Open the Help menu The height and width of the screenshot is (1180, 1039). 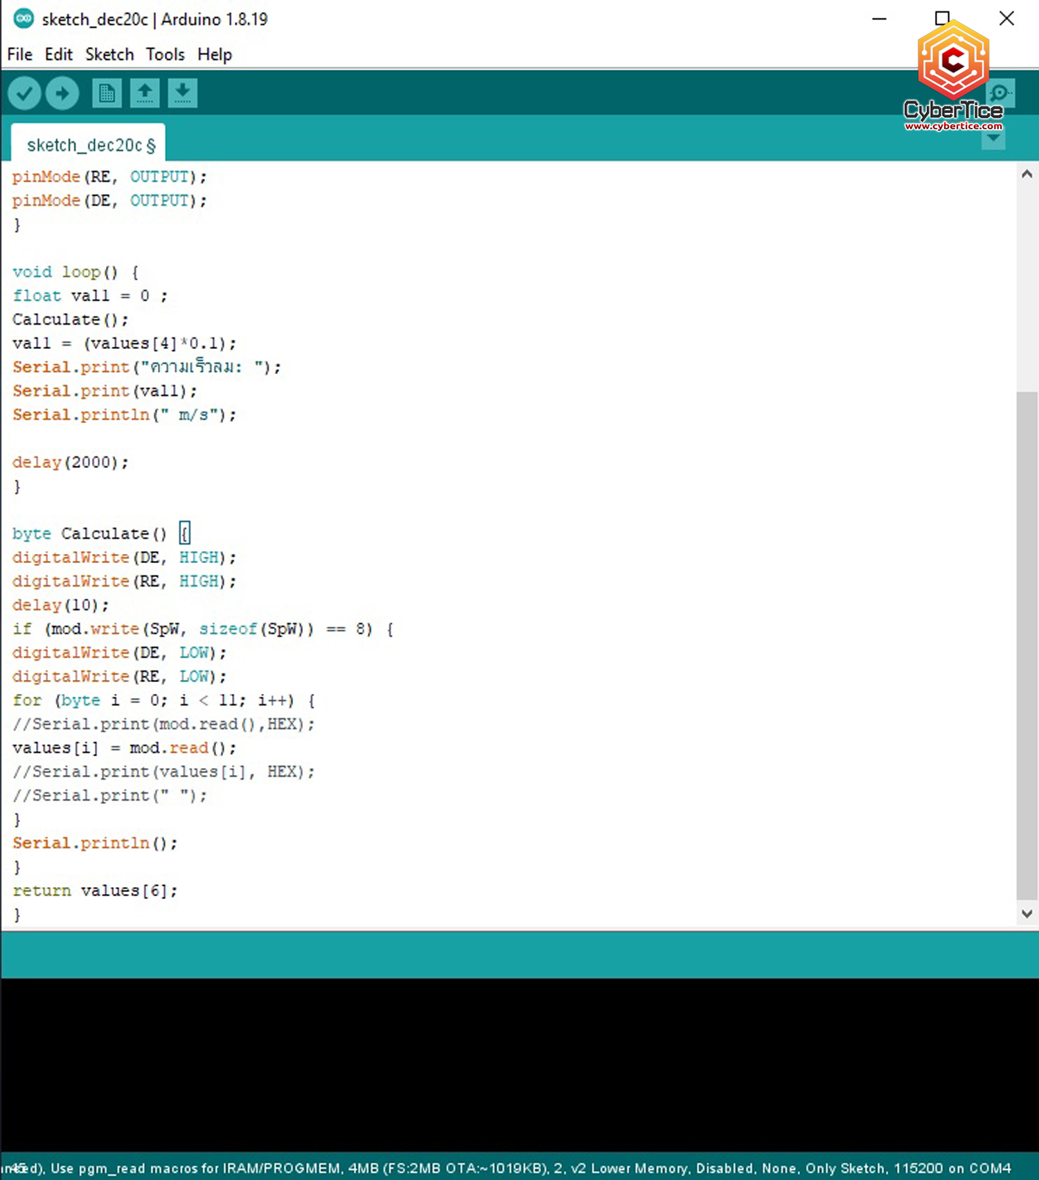(214, 54)
